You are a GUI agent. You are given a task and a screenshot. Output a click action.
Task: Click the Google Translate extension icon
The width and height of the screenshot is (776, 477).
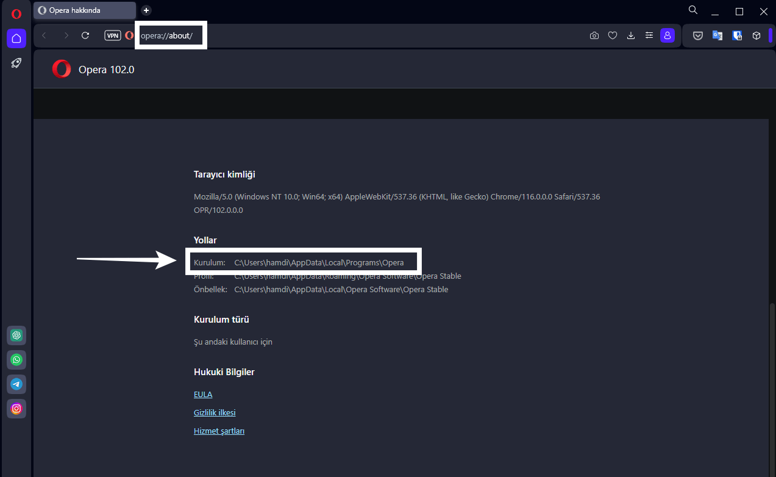point(717,35)
